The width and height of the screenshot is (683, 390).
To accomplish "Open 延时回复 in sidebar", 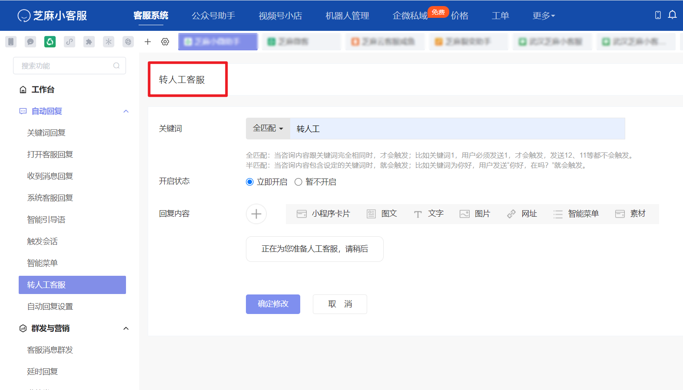I will pyautogui.click(x=42, y=372).
